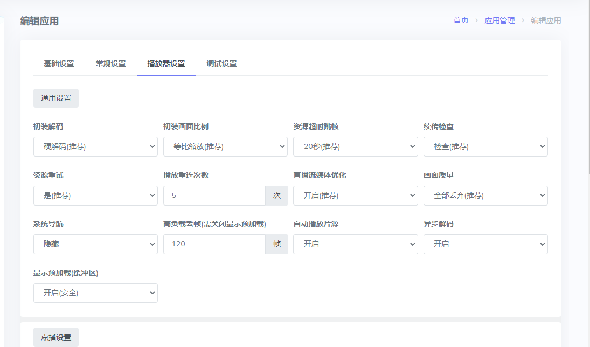Expand the 自动播放片源 selector
Viewport: 590px width, 347px height.
(x=355, y=244)
